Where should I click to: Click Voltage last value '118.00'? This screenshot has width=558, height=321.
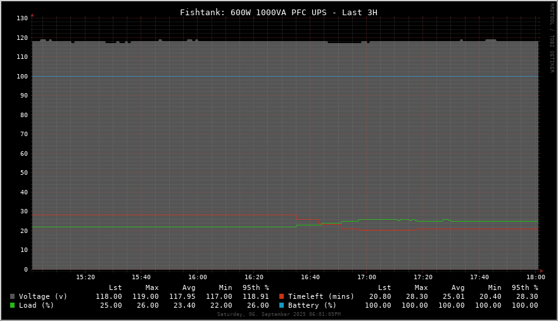tap(109, 296)
